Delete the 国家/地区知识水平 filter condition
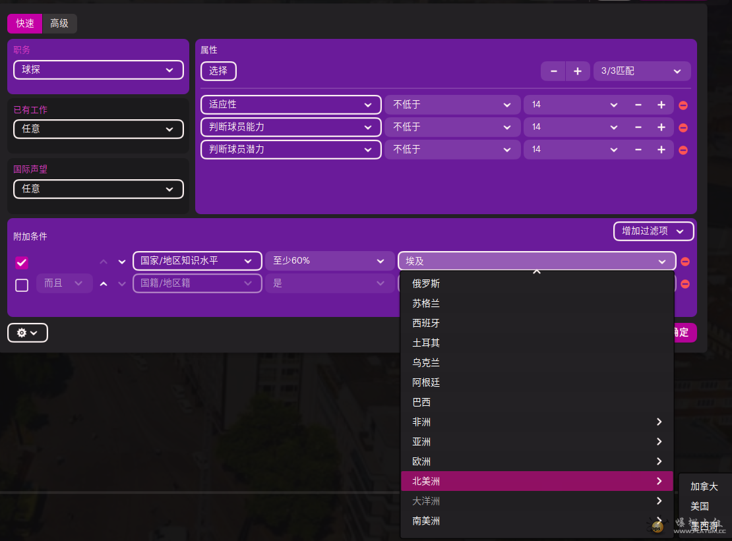 pos(685,262)
